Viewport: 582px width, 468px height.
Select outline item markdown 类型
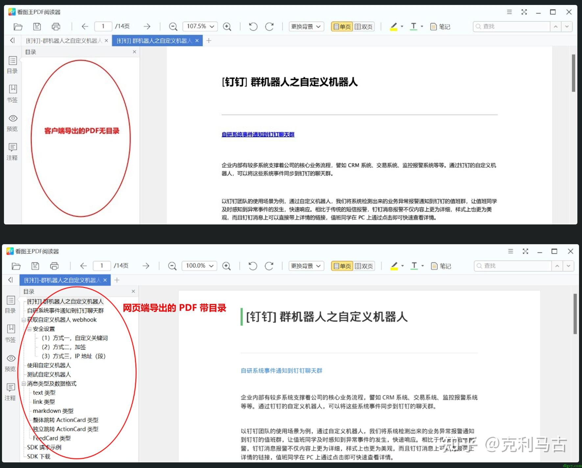tap(53, 411)
